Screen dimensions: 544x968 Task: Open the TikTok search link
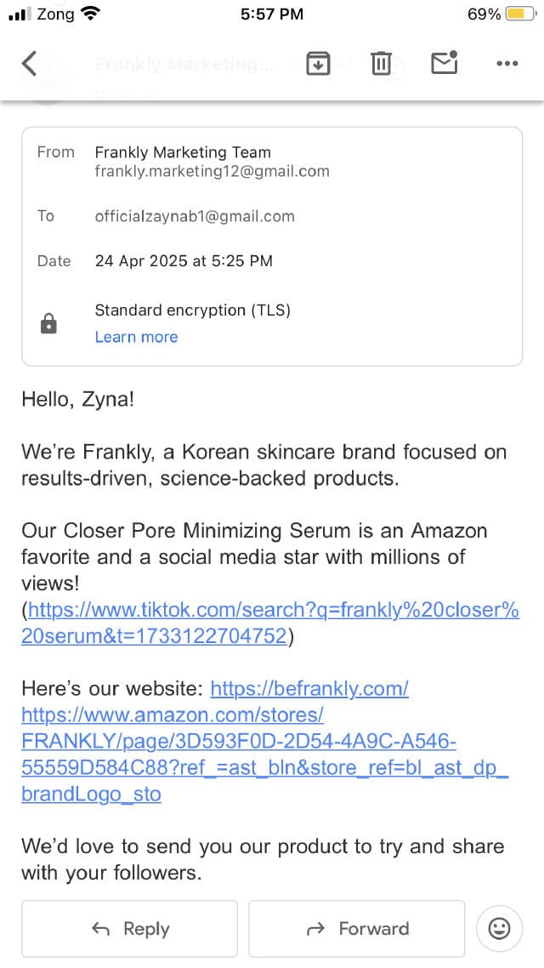coord(272,623)
